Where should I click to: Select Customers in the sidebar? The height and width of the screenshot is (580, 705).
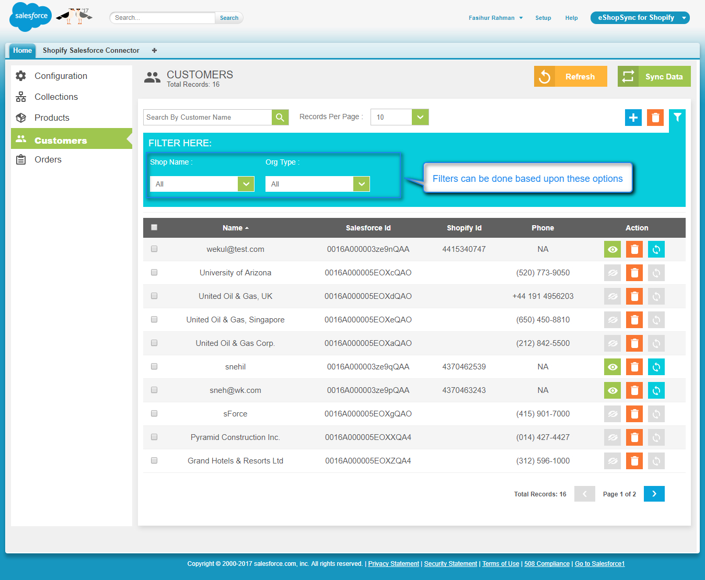click(x=72, y=139)
